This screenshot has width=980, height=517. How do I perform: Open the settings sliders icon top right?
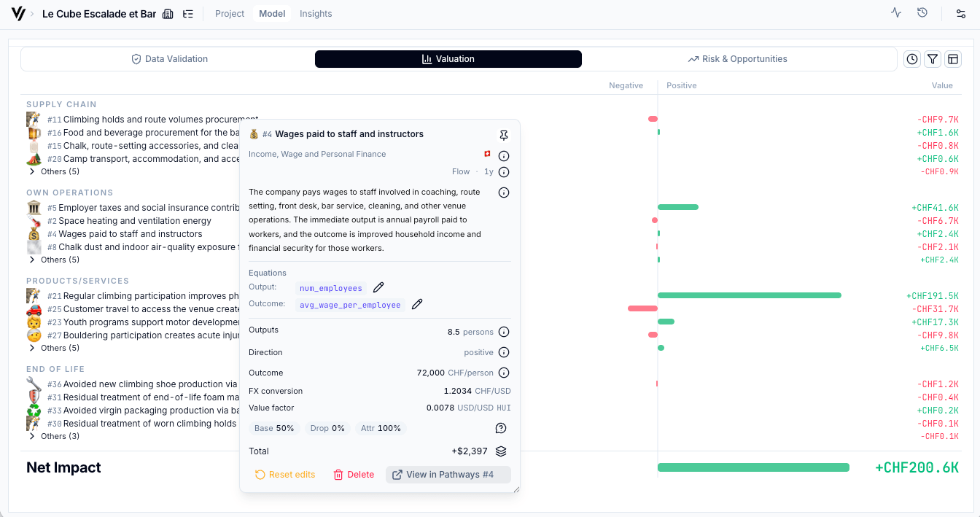click(x=960, y=13)
